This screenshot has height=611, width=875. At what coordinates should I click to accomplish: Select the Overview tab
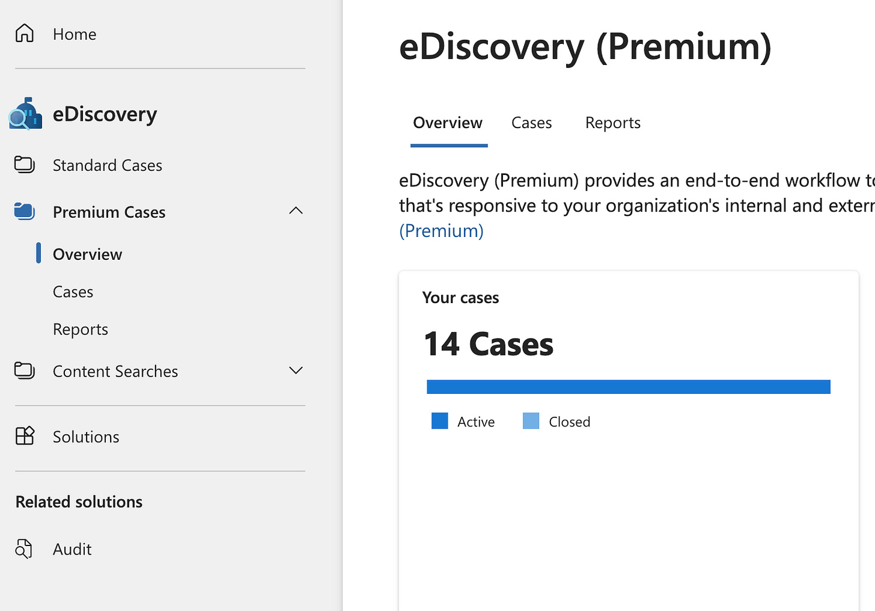click(x=448, y=123)
